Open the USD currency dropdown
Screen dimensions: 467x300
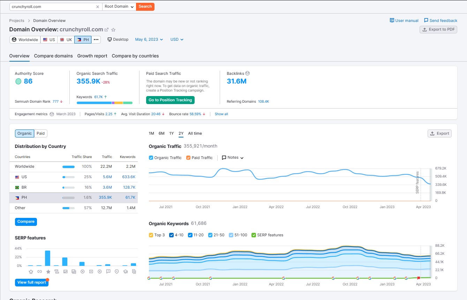[177, 40]
